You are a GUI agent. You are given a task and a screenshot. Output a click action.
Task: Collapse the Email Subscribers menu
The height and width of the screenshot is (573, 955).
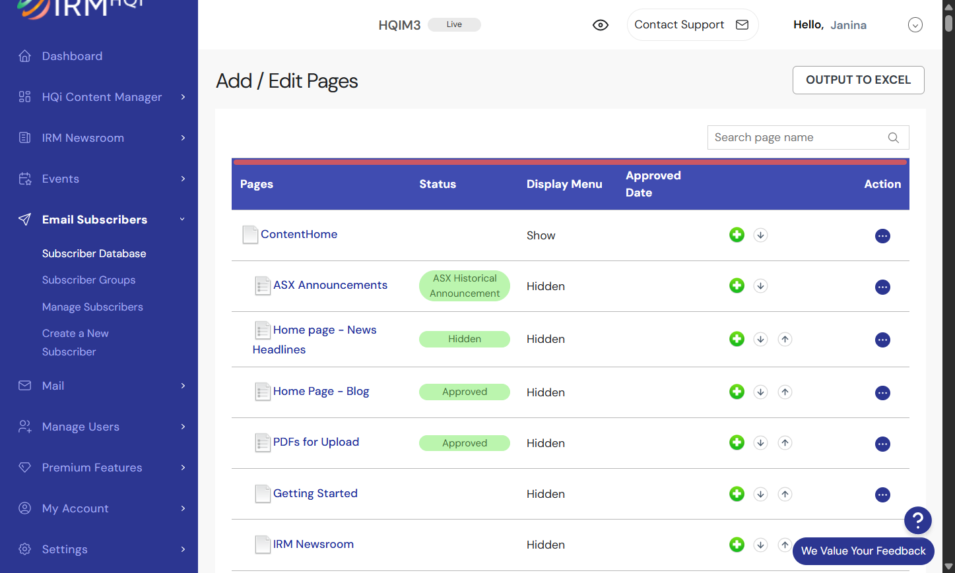183,220
